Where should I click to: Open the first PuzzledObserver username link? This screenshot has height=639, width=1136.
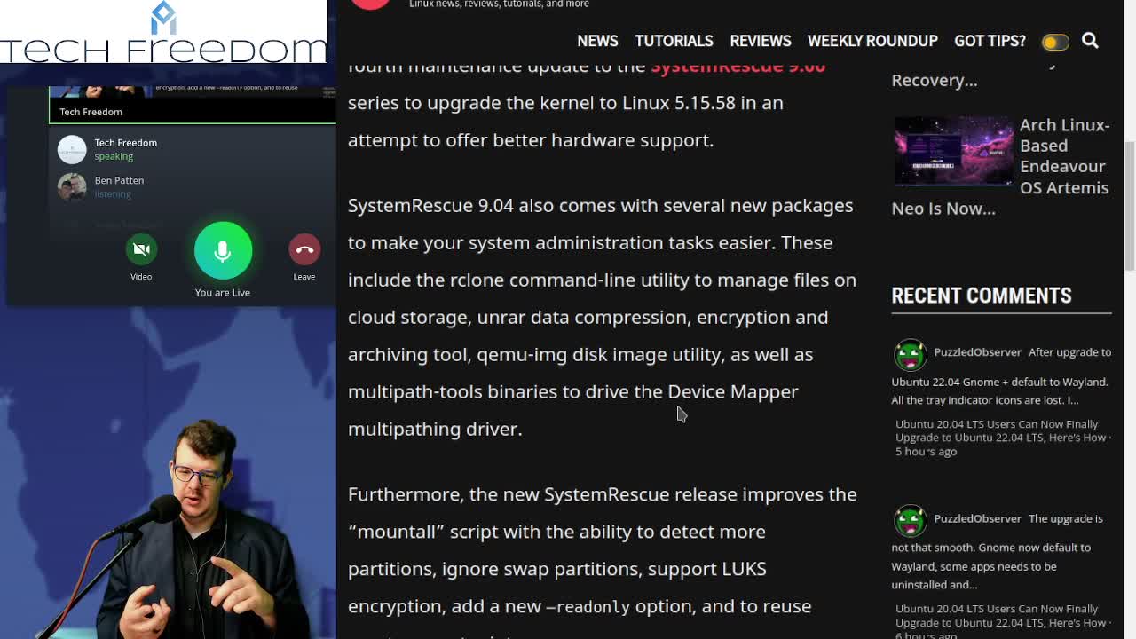point(977,352)
